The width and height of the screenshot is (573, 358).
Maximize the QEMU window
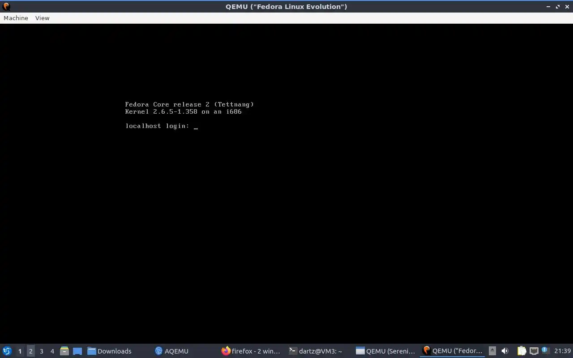(x=558, y=7)
